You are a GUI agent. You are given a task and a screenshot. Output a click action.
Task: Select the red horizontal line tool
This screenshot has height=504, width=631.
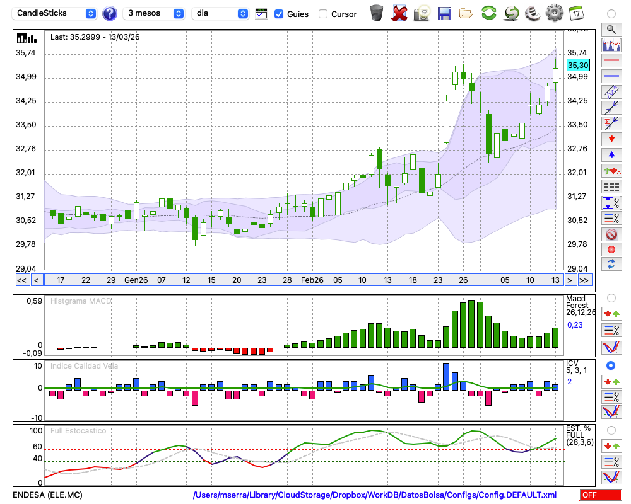(611, 61)
